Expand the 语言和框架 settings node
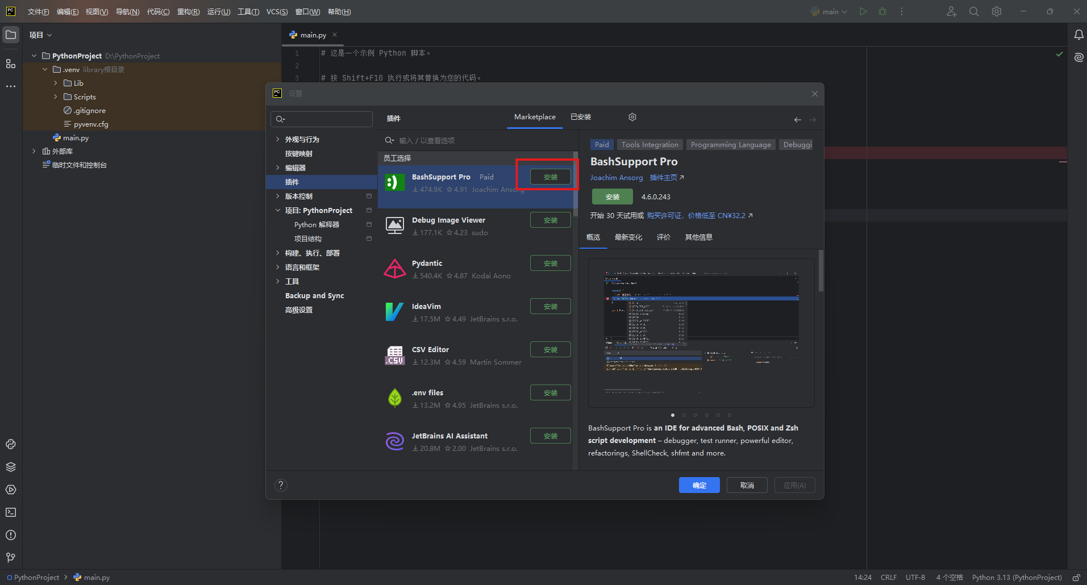 pyautogui.click(x=277, y=267)
